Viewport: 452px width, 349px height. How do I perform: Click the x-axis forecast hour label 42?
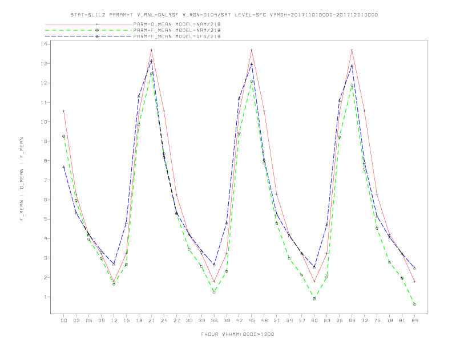click(239, 320)
